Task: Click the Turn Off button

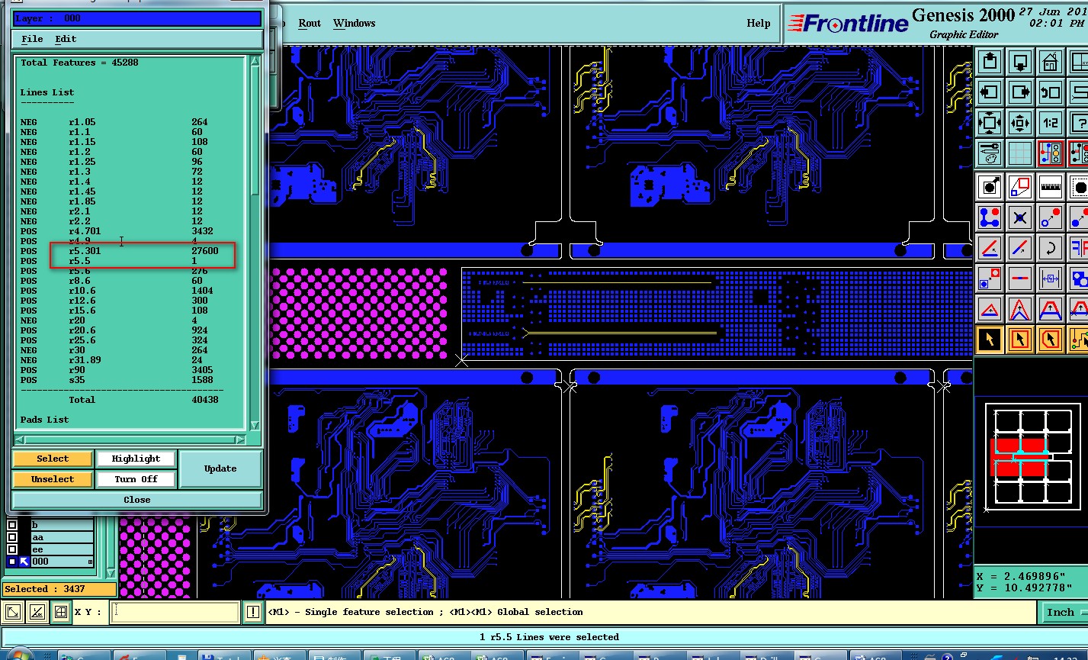Action: tap(136, 479)
